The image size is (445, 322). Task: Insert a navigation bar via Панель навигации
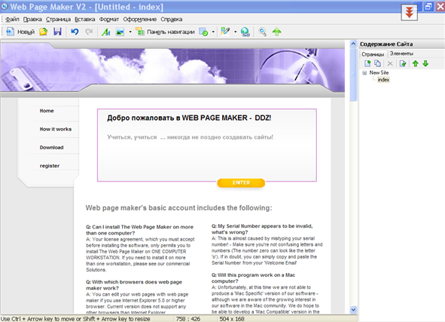(x=165, y=32)
